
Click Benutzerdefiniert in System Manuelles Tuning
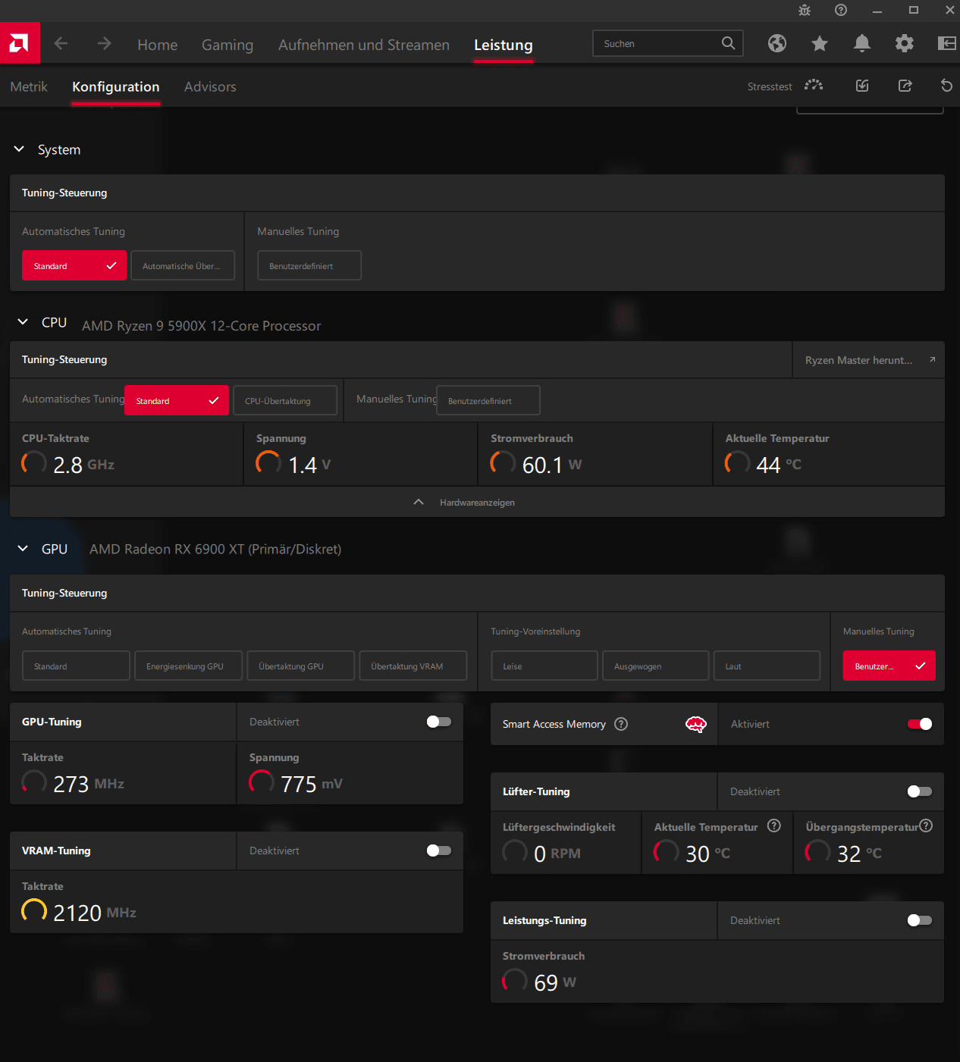pos(309,266)
